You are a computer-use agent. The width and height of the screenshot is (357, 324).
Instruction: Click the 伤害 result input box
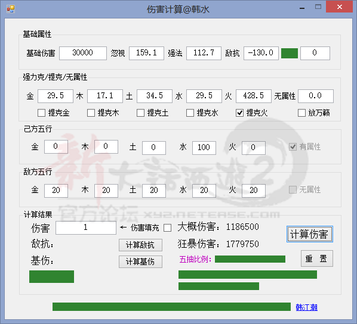[x=86, y=228]
